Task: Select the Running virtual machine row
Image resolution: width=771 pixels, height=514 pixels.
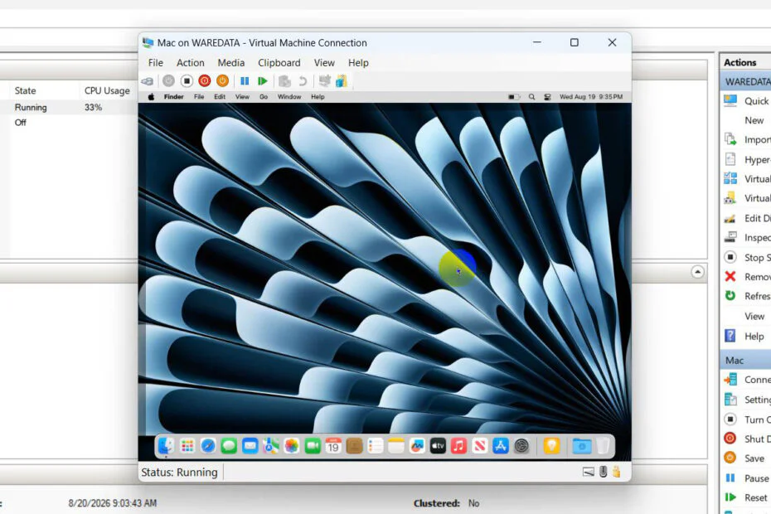Action: (69, 107)
